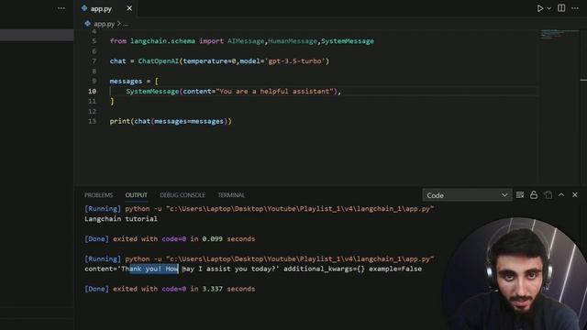Image resolution: width=587 pixels, height=330 pixels.
Task: Open editor more actions menu
Action: (575, 8)
